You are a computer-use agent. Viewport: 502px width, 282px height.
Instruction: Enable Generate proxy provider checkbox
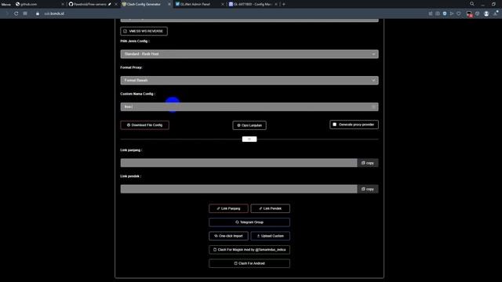click(335, 125)
